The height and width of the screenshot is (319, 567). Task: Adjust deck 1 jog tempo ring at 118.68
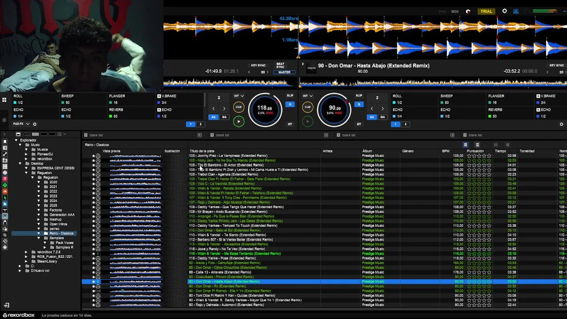coord(265,109)
